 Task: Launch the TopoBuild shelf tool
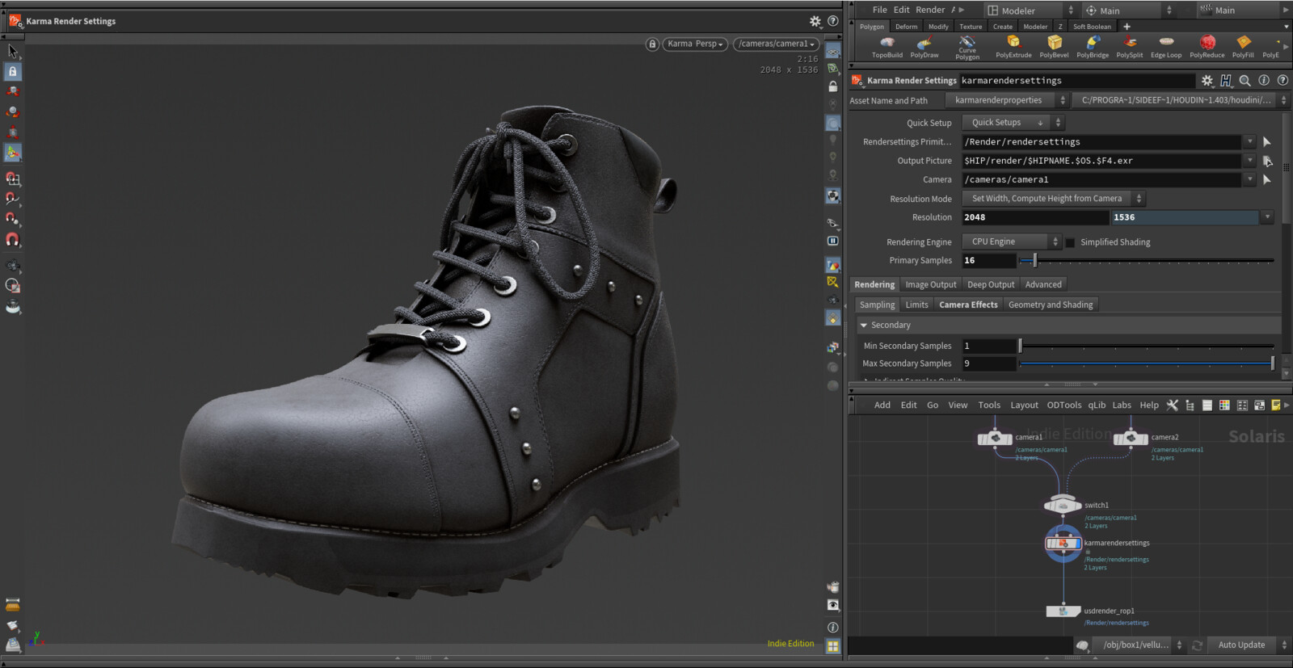pos(887,47)
